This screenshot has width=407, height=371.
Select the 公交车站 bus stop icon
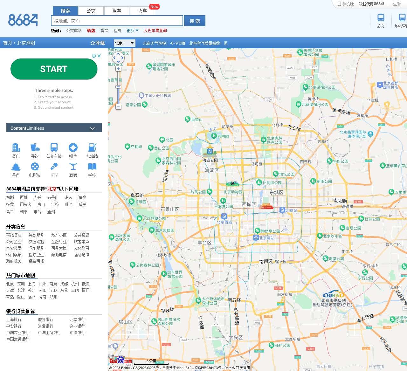point(54,148)
